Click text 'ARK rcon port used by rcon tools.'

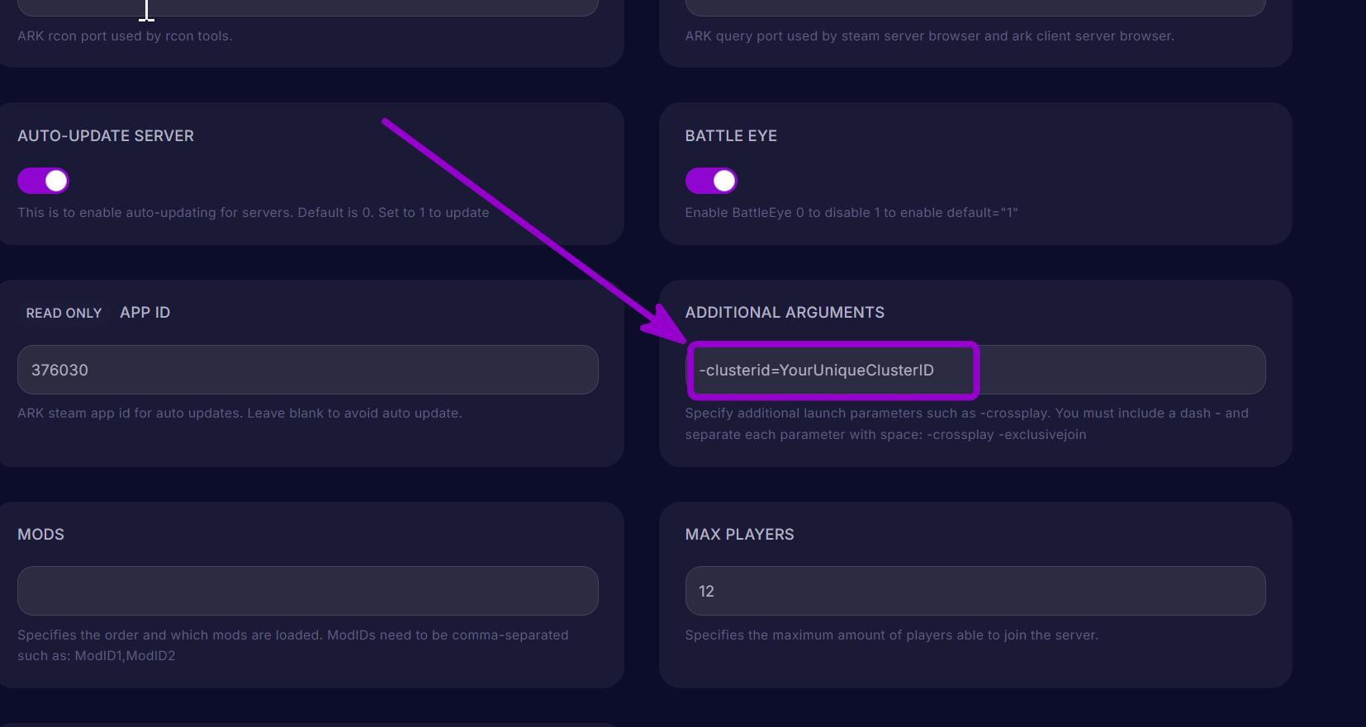tap(125, 36)
